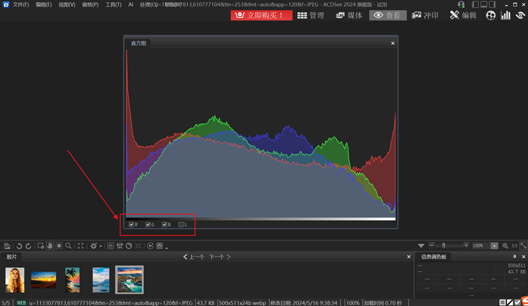Toggle full screen view icon
528x306 pixels.
pos(81,246)
